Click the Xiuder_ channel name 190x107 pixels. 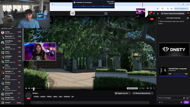[x=36, y=93]
